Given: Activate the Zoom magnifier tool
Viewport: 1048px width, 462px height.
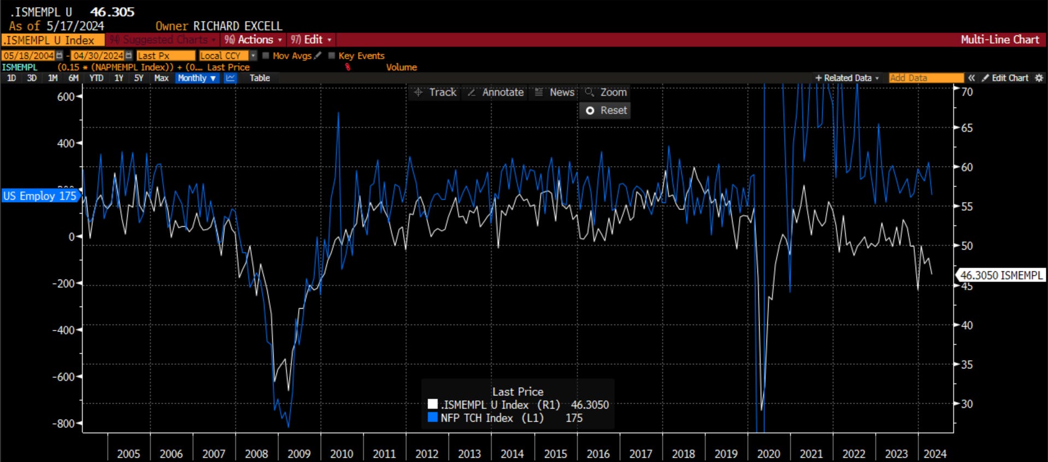Looking at the screenshot, I should tap(606, 92).
